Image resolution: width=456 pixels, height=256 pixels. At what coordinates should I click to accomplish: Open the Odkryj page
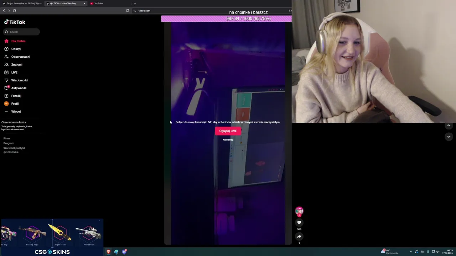pyautogui.click(x=12, y=49)
